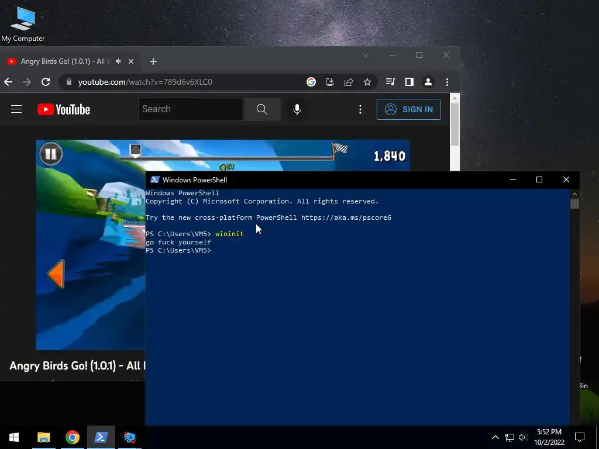Bookmark this page with the star
The height and width of the screenshot is (449, 599).
coord(367,82)
